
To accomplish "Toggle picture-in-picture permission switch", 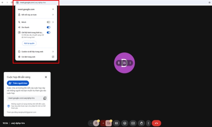I will [48, 32].
